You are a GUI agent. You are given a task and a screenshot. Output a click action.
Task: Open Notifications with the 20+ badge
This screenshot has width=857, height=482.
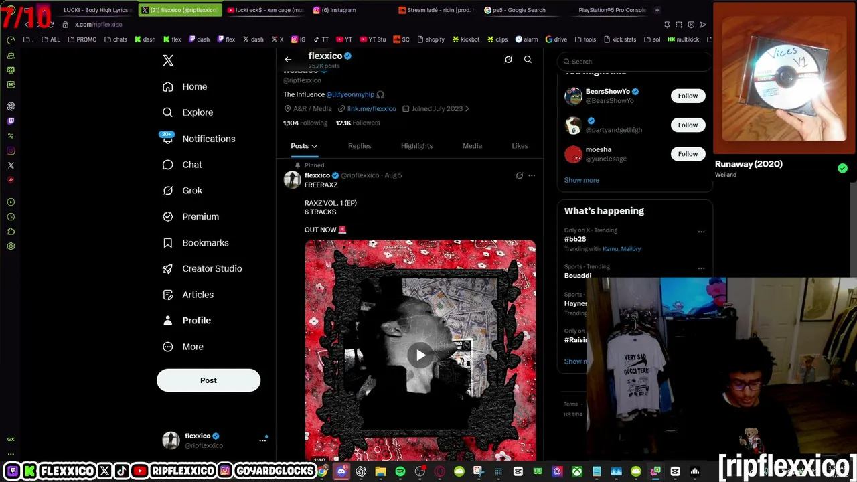click(x=198, y=139)
